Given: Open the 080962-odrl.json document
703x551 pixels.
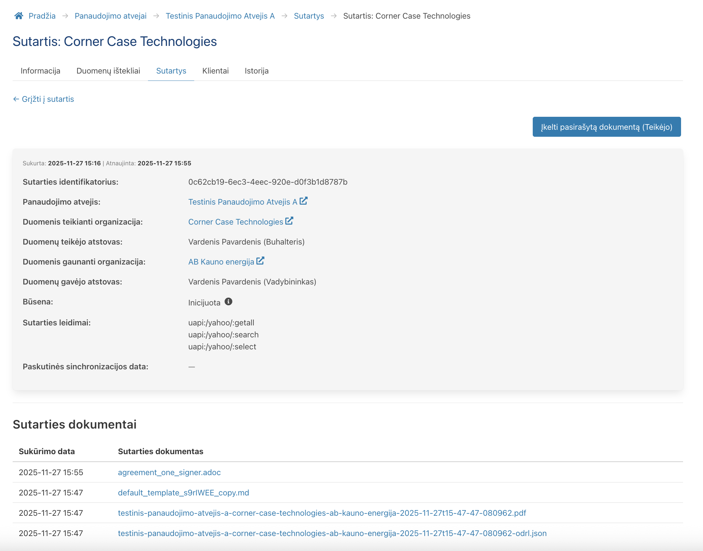Looking at the screenshot, I should pos(332,533).
